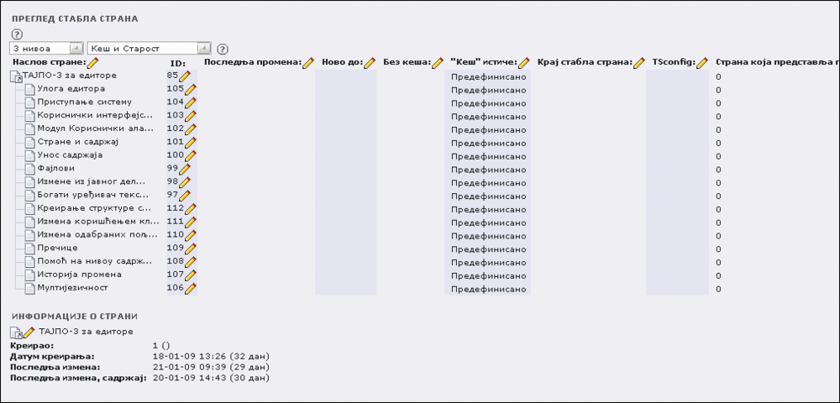The width and height of the screenshot is (840, 403).
Task: Click pencil icon next to Последња промена header
Action: [x=308, y=63]
